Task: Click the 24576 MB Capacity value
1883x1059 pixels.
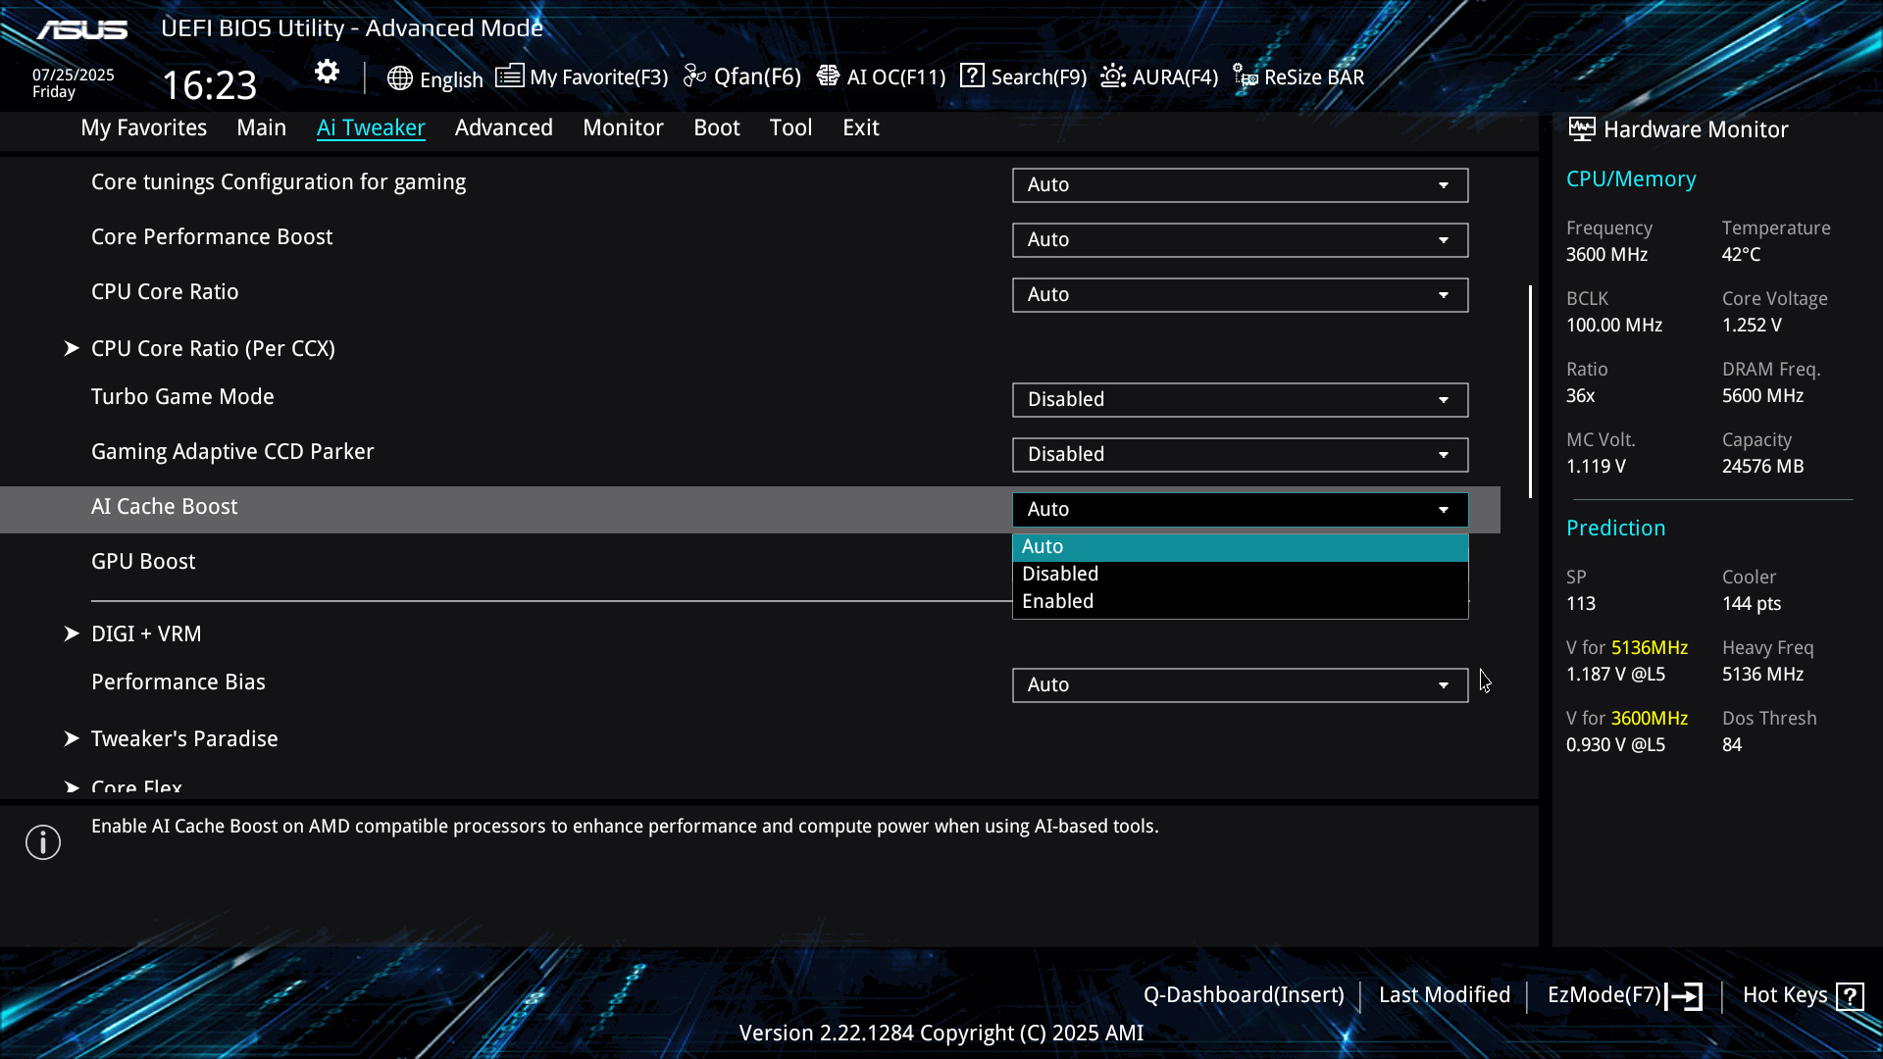Action: coord(1762,467)
